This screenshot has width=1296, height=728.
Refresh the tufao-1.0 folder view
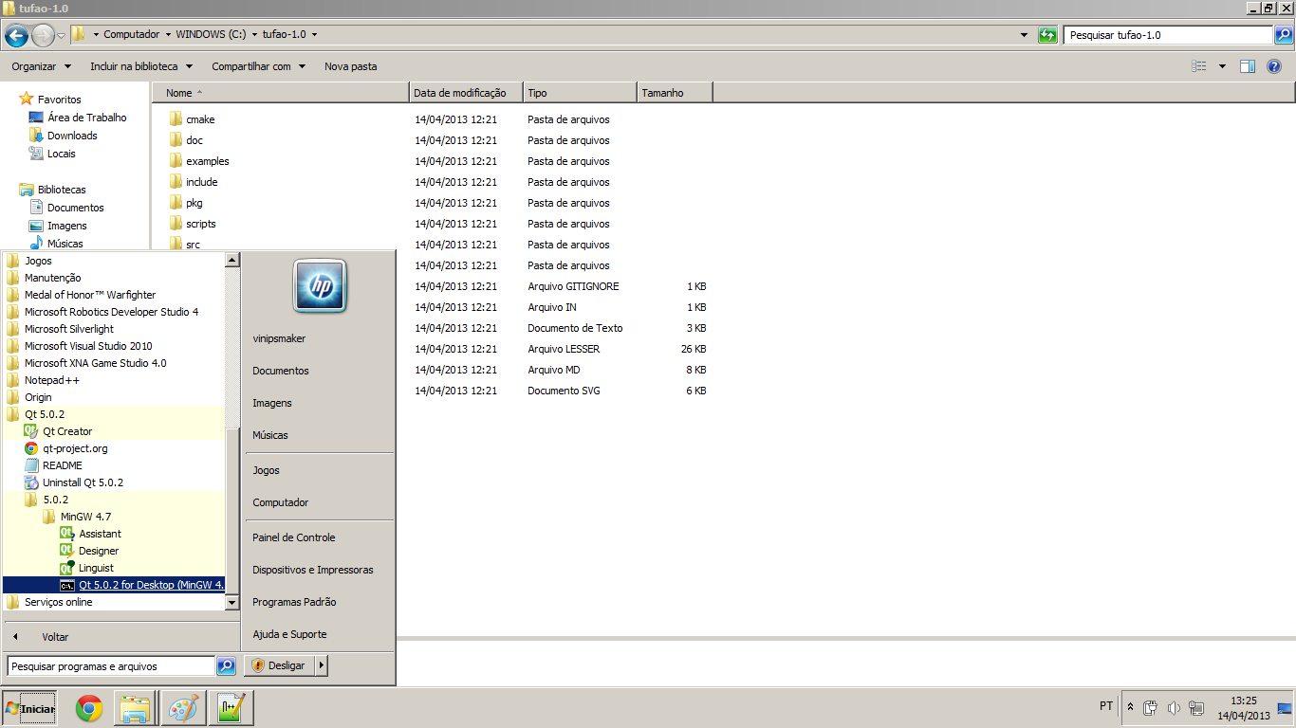(x=1047, y=35)
